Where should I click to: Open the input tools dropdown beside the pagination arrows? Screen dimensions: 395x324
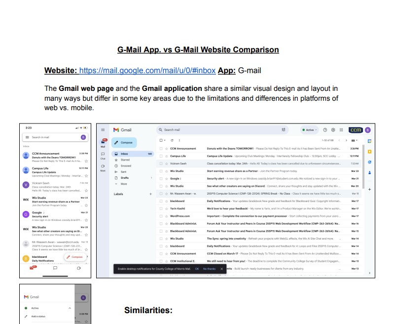point(355,140)
